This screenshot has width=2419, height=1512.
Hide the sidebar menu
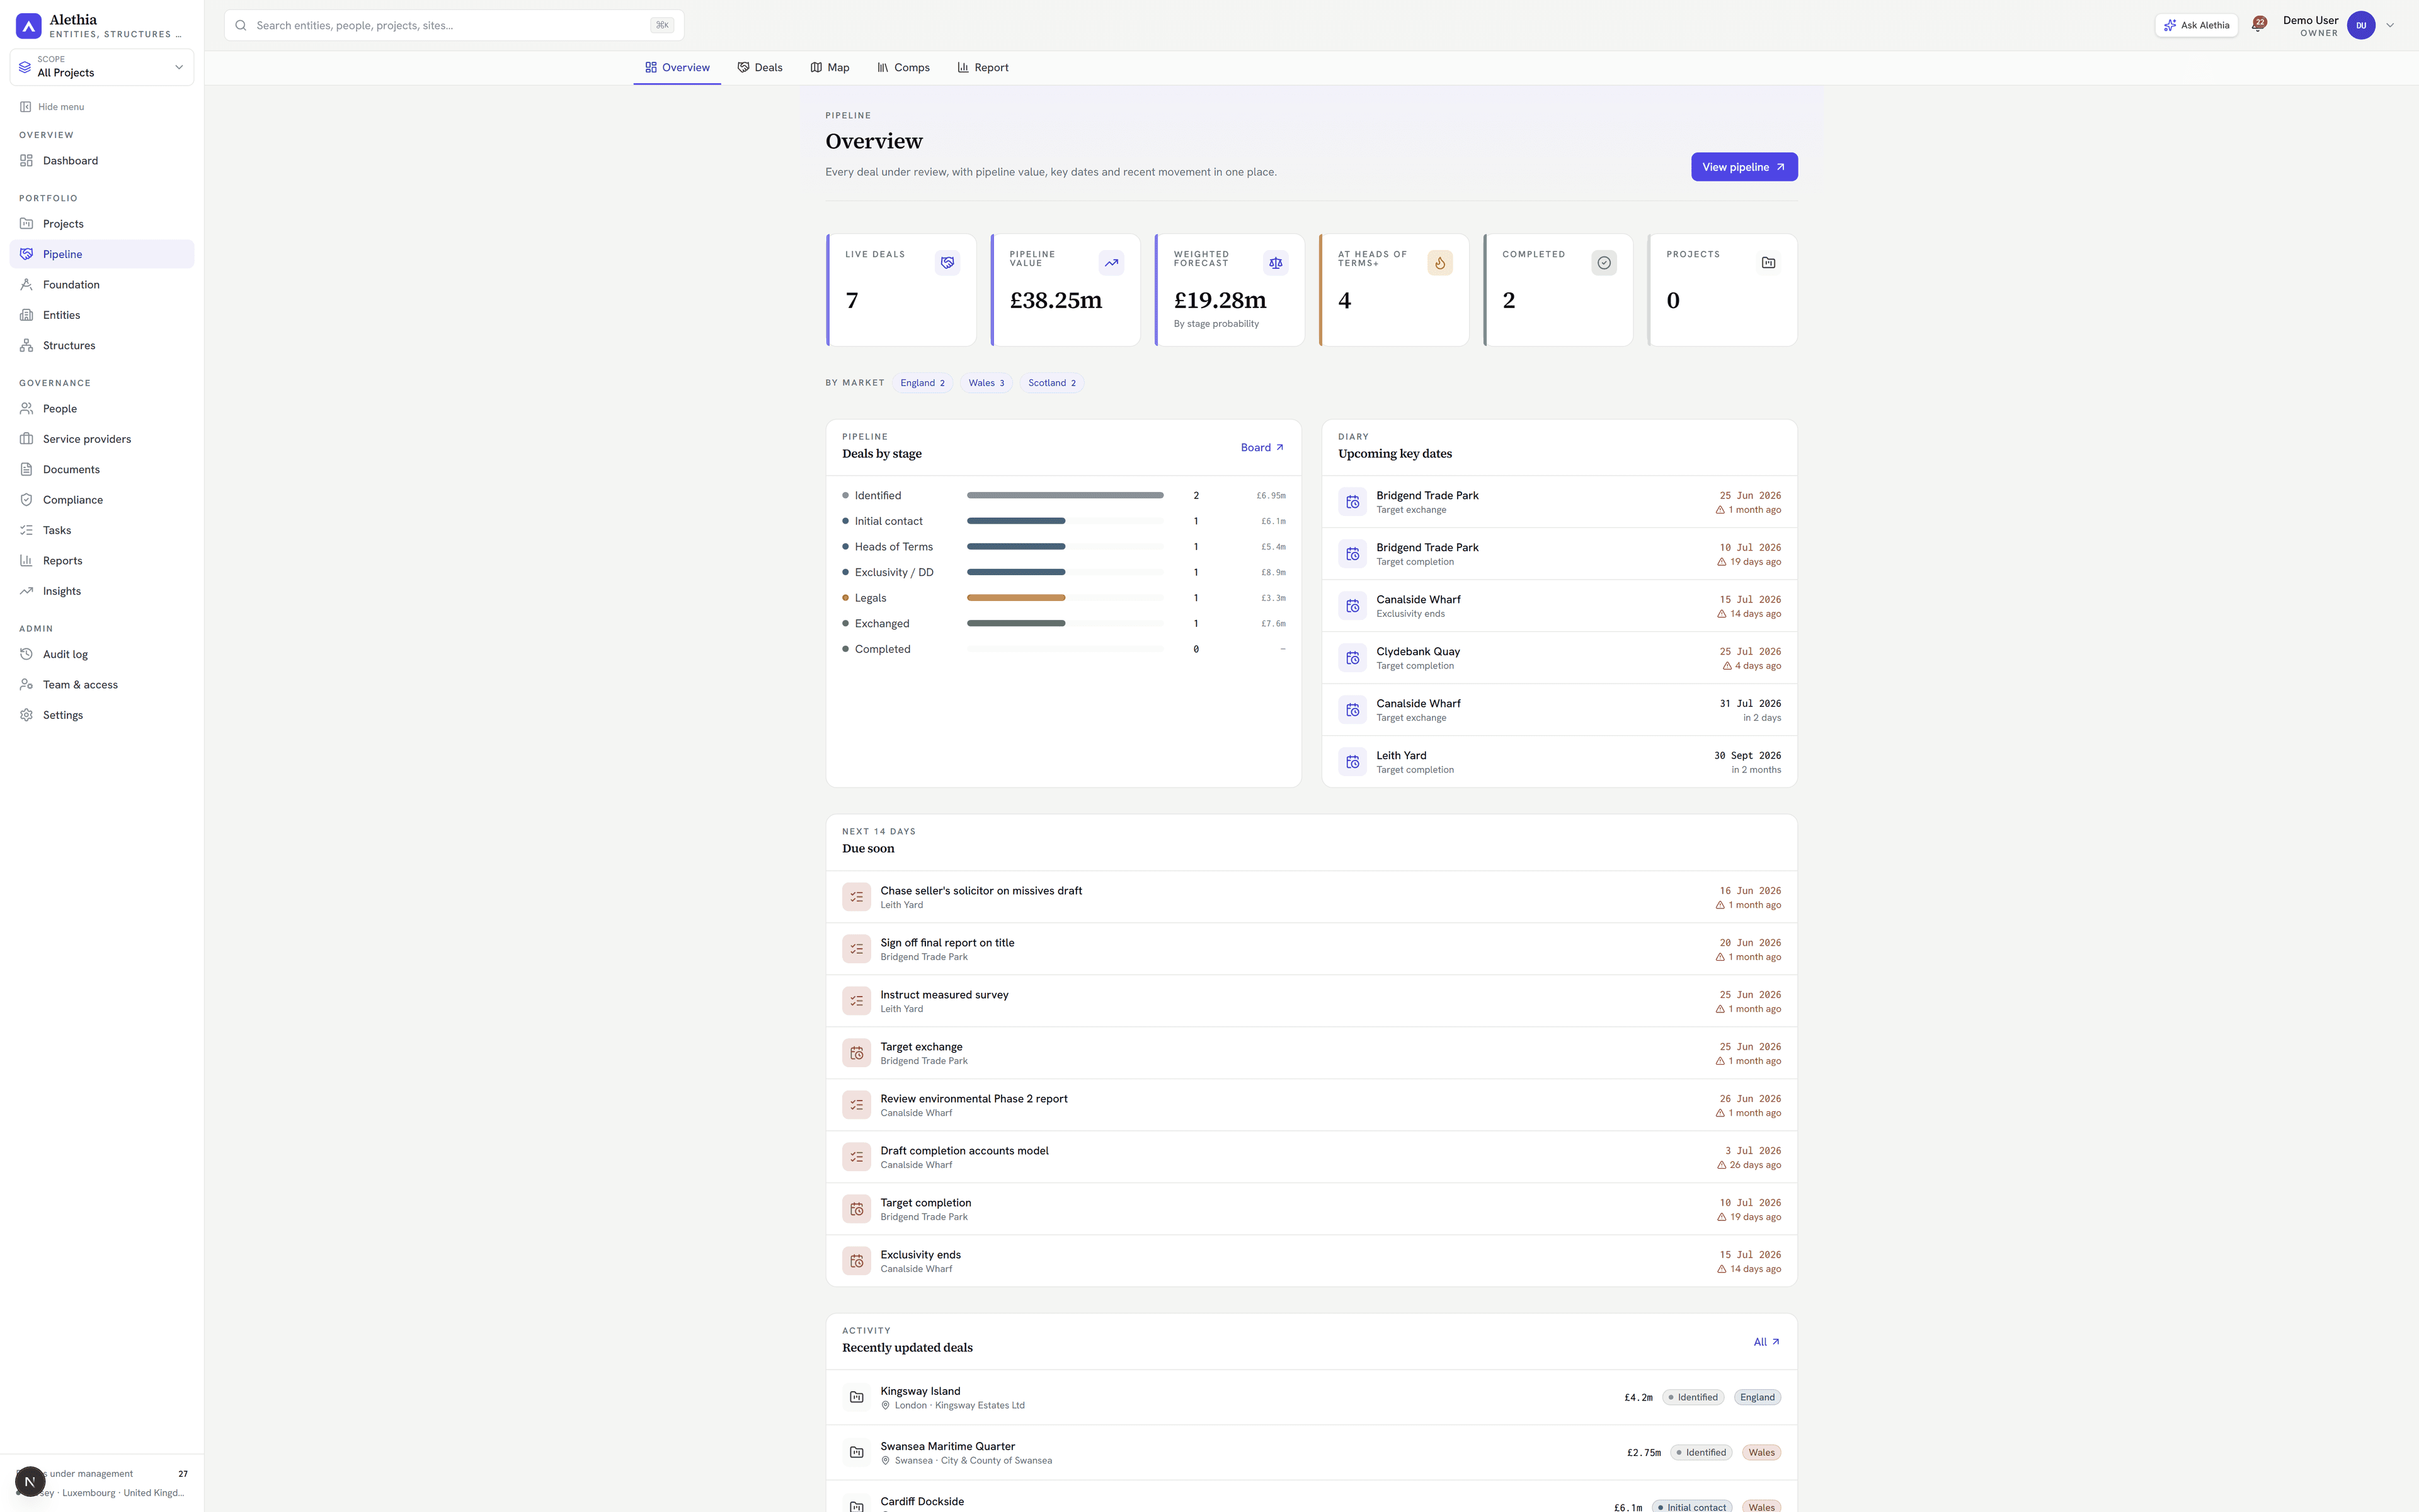pos(52,107)
